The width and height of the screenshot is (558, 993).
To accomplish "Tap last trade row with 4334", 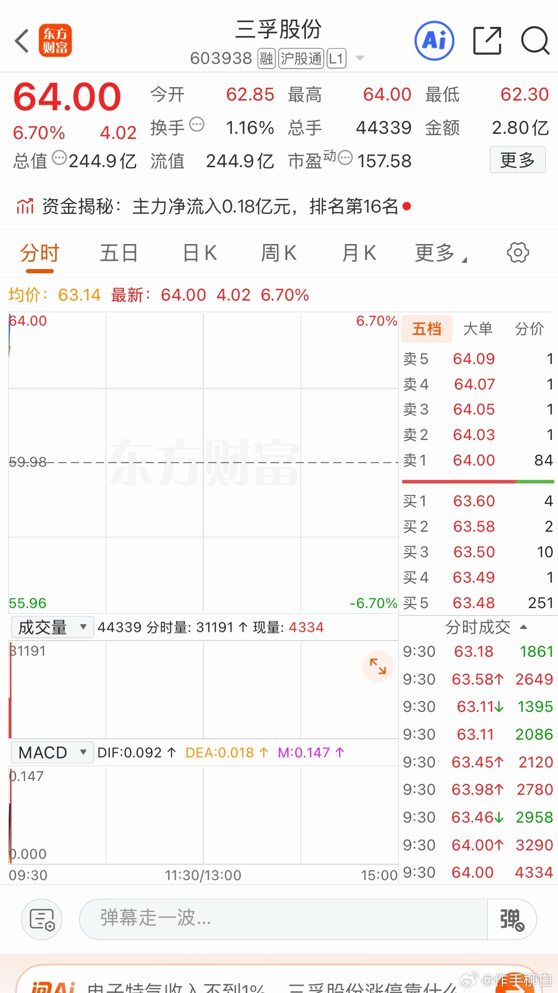I will tap(478, 873).
